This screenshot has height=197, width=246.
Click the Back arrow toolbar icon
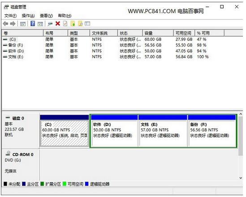pos(5,24)
